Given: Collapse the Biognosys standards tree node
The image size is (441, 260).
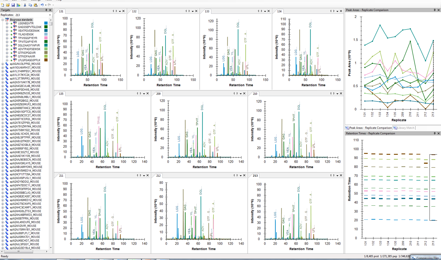Looking at the screenshot, I should coord(2,20).
